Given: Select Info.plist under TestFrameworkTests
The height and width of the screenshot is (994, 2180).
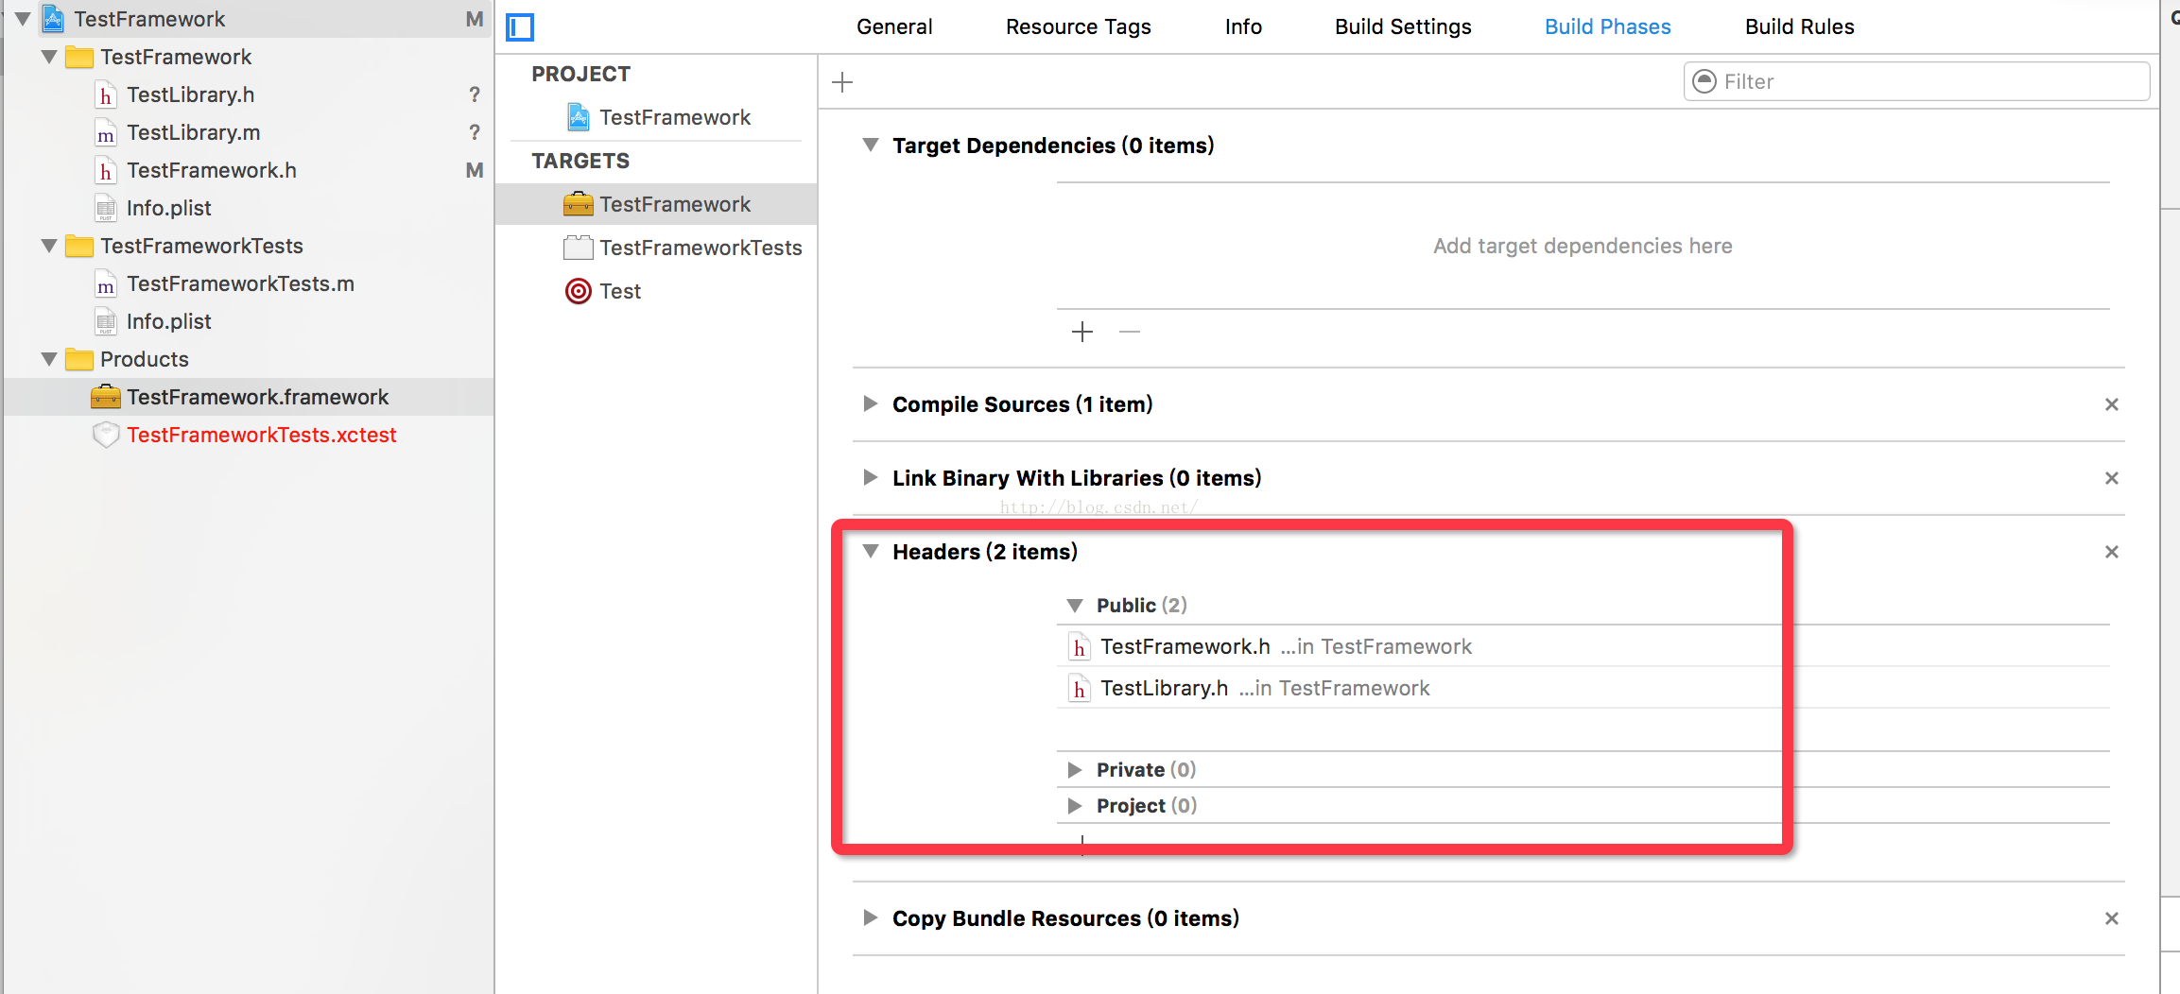Looking at the screenshot, I should point(168,321).
